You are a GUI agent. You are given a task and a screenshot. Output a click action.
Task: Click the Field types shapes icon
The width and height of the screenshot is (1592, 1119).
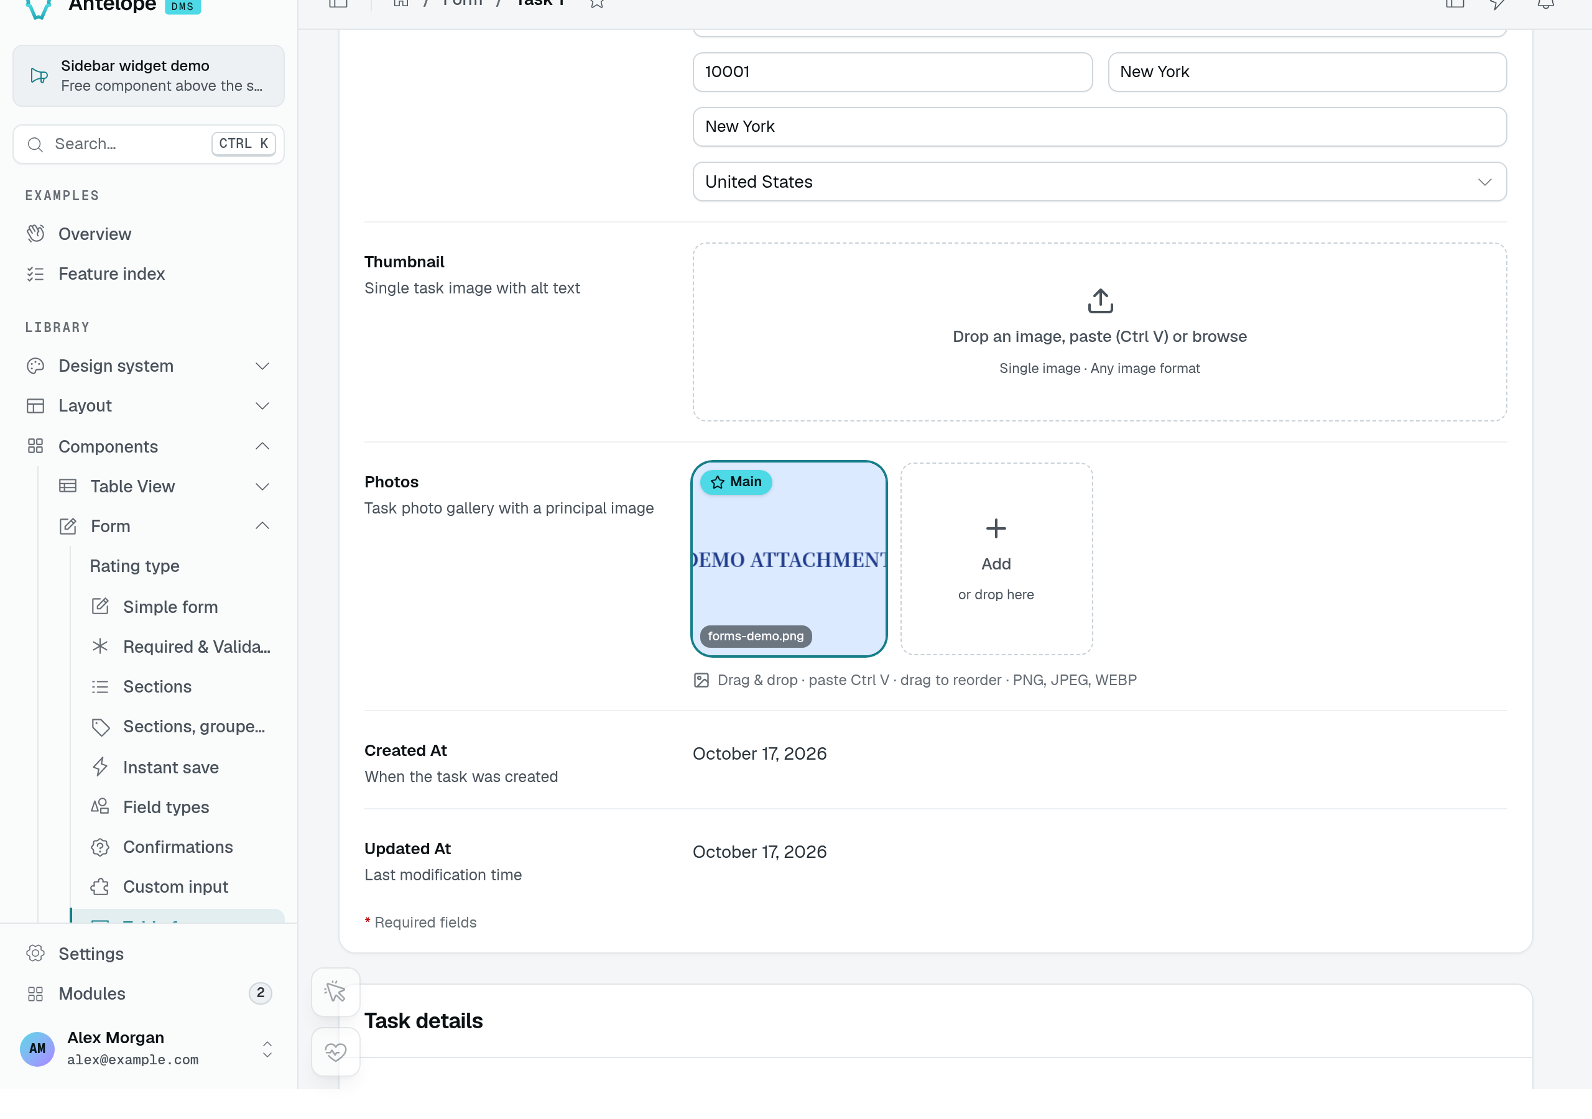pos(101,806)
